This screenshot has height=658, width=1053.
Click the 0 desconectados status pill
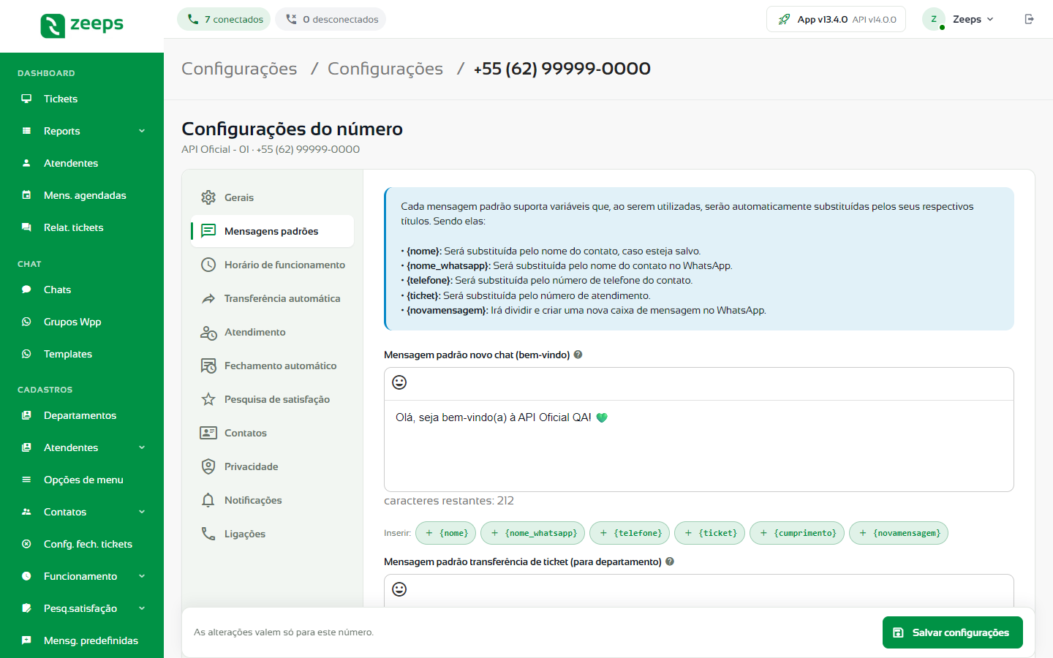point(331,19)
